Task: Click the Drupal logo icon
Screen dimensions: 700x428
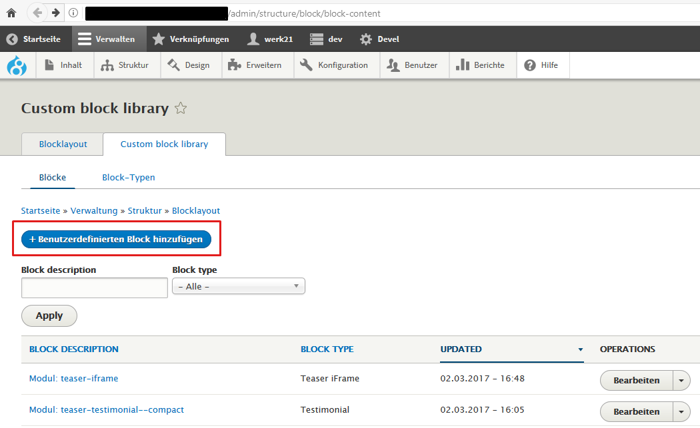Action: pos(16,65)
